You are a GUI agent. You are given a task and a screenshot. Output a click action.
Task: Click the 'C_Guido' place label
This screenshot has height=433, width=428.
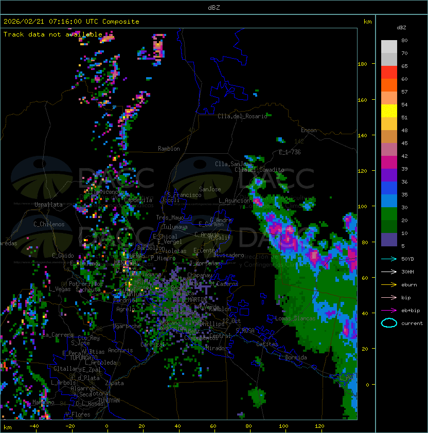tap(63, 256)
